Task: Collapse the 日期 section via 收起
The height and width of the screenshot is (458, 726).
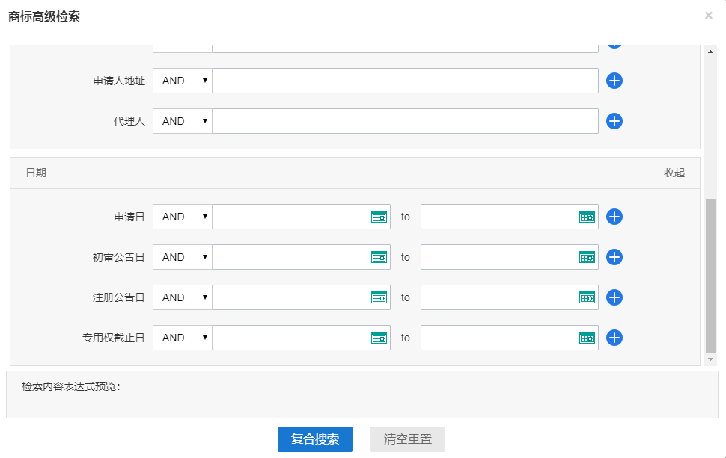Action: [674, 173]
